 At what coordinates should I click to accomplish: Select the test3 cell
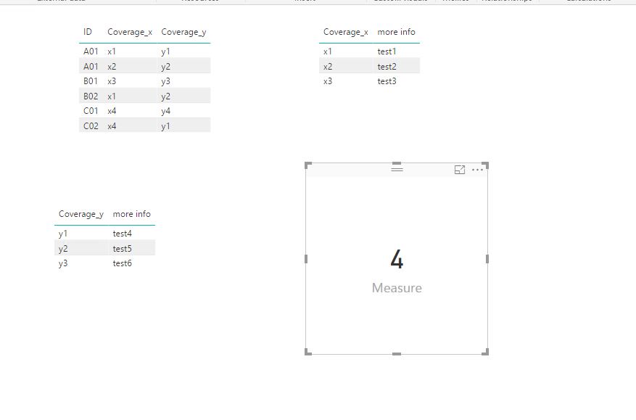(x=387, y=81)
